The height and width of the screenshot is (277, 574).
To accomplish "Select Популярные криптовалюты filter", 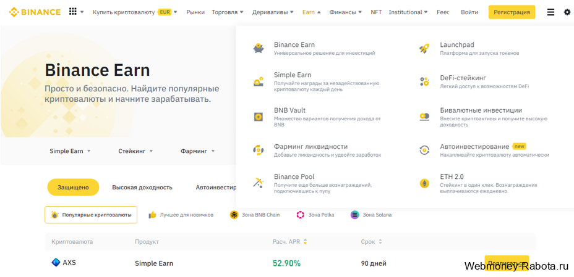I will [91, 215].
